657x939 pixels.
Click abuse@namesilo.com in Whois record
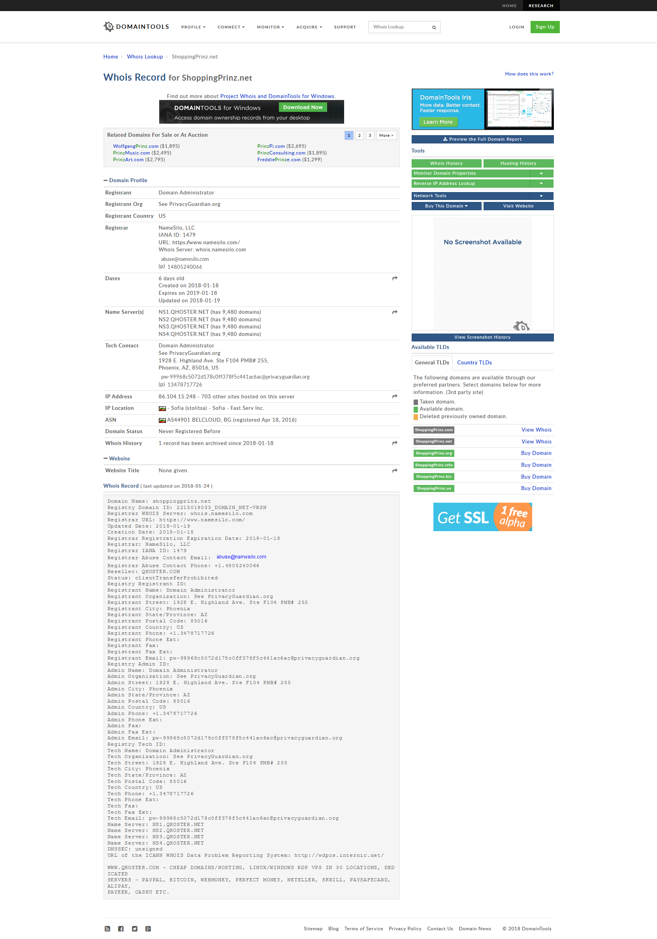241,557
